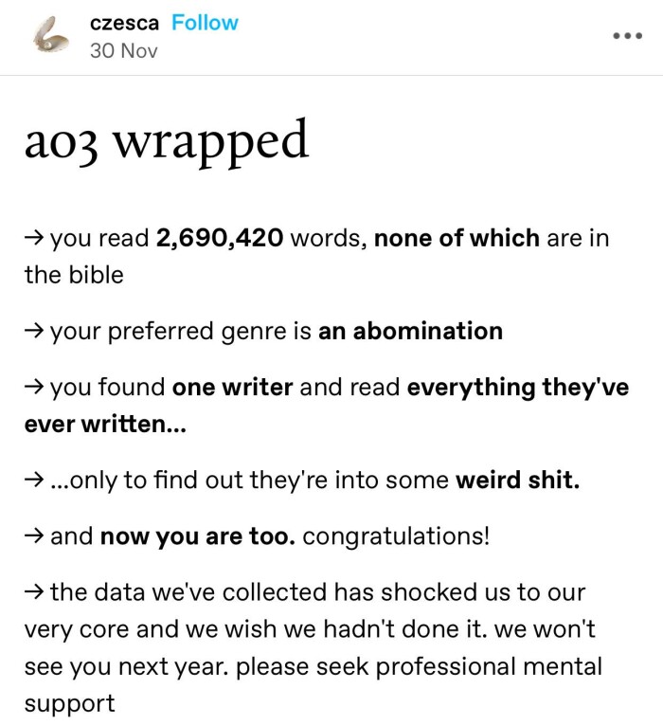This screenshot has width=663, height=726.
Task: Click the bold "everything they've" text
Action: coord(518,388)
